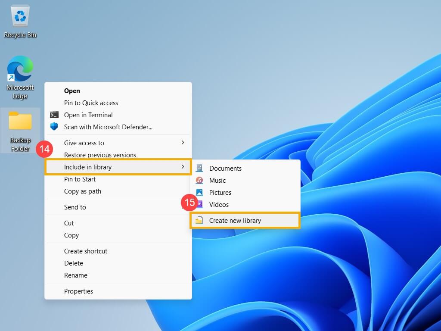The height and width of the screenshot is (331, 441).
Task: Choose Restore previous versions
Action: tap(100, 155)
